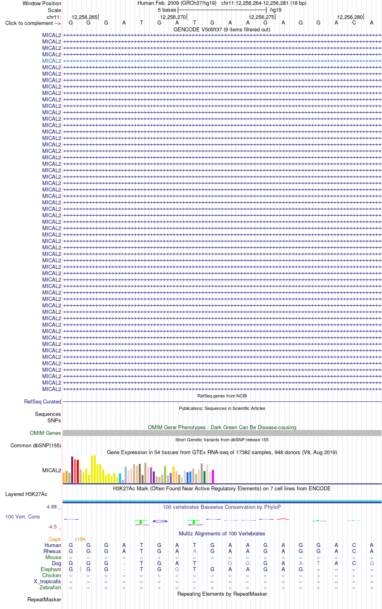
Task: Click the orange 1184 gap value
Action: 80,539
